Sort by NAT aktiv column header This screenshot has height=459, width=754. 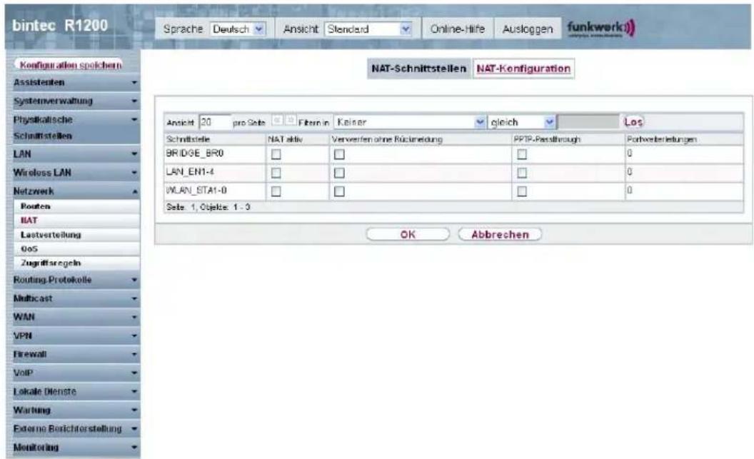click(x=285, y=139)
